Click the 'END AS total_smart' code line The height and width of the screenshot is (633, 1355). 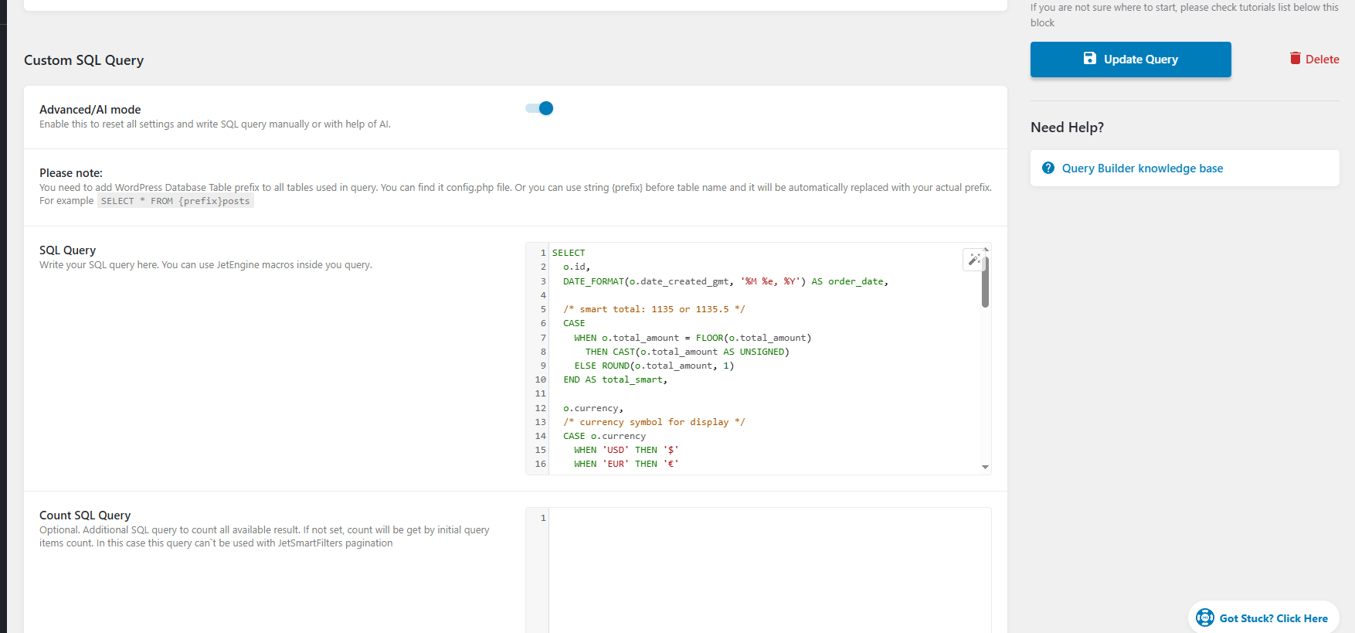(615, 379)
